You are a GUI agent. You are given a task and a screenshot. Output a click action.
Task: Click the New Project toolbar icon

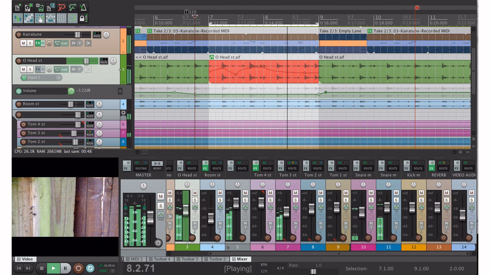(x=17, y=7)
